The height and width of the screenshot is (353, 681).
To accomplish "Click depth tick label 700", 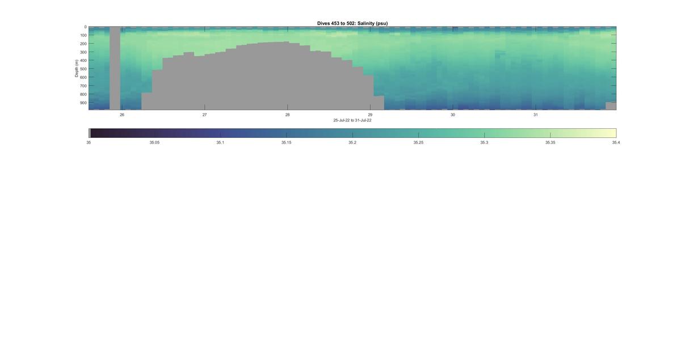I will click(x=83, y=86).
